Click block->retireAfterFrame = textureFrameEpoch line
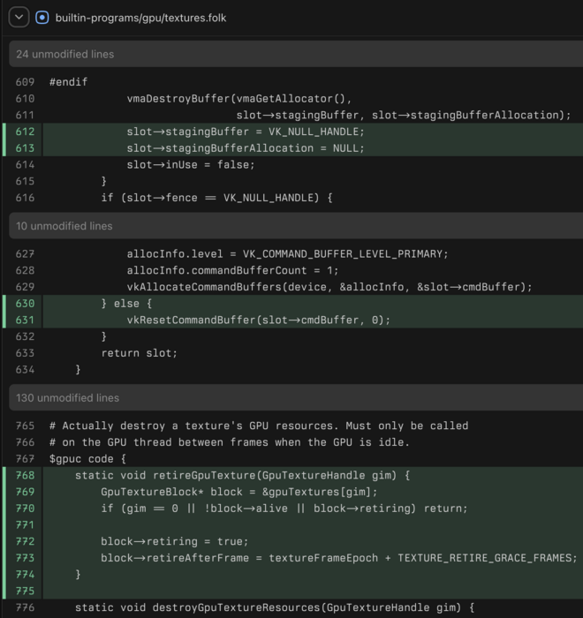 coord(339,558)
